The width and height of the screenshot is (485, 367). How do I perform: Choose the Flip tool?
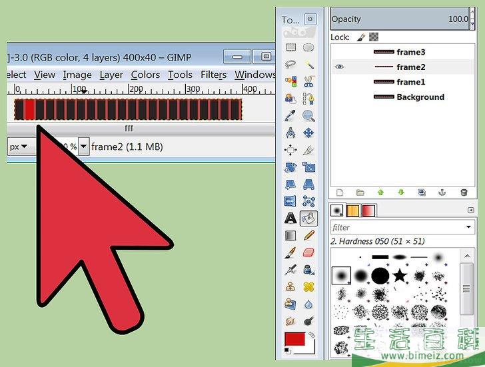[290, 201]
